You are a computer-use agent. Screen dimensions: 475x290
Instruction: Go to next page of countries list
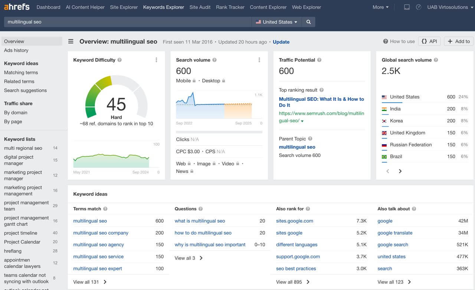tap(400, 171)
